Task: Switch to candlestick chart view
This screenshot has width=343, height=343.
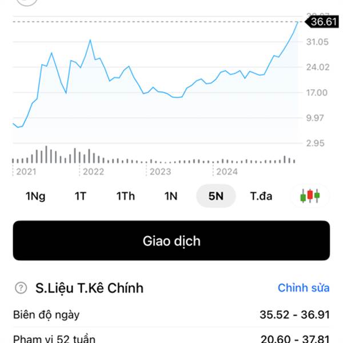Action: pos(310,196)
